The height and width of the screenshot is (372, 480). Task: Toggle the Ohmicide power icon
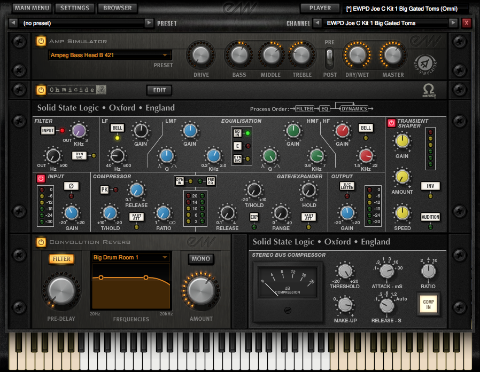(x=41, y=90)
